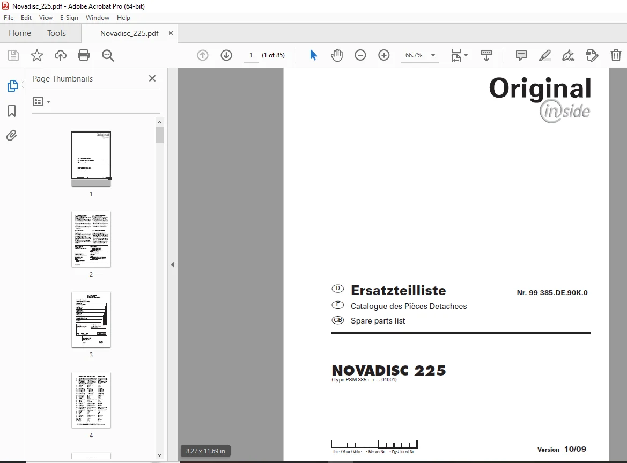Image resolution: width=627 pixels, height=463 pixels.
Task: Select the highlight text pen tool
Action: pos(544,55)
